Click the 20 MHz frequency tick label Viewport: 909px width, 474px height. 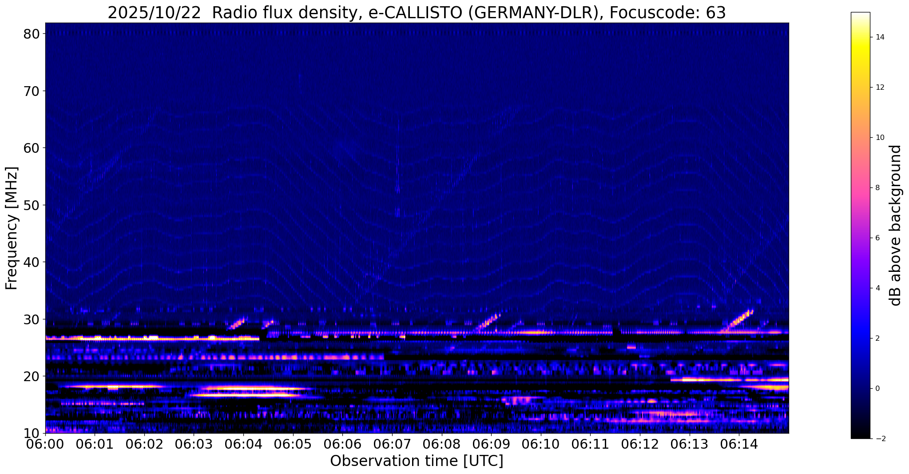tap(32, 376)
